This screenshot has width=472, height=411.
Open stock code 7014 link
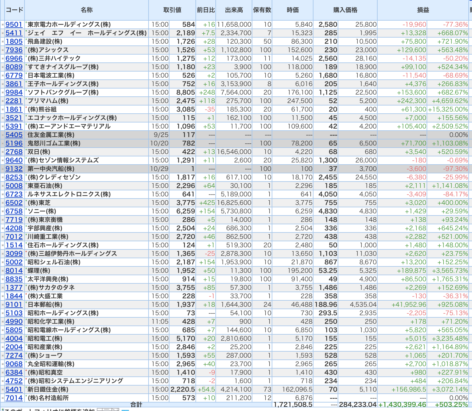click(x=14, y=398)
